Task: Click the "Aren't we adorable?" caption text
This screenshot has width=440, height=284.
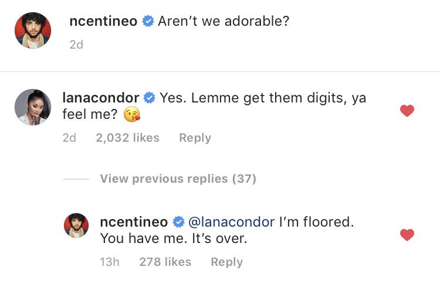Action: pos(225,22)
